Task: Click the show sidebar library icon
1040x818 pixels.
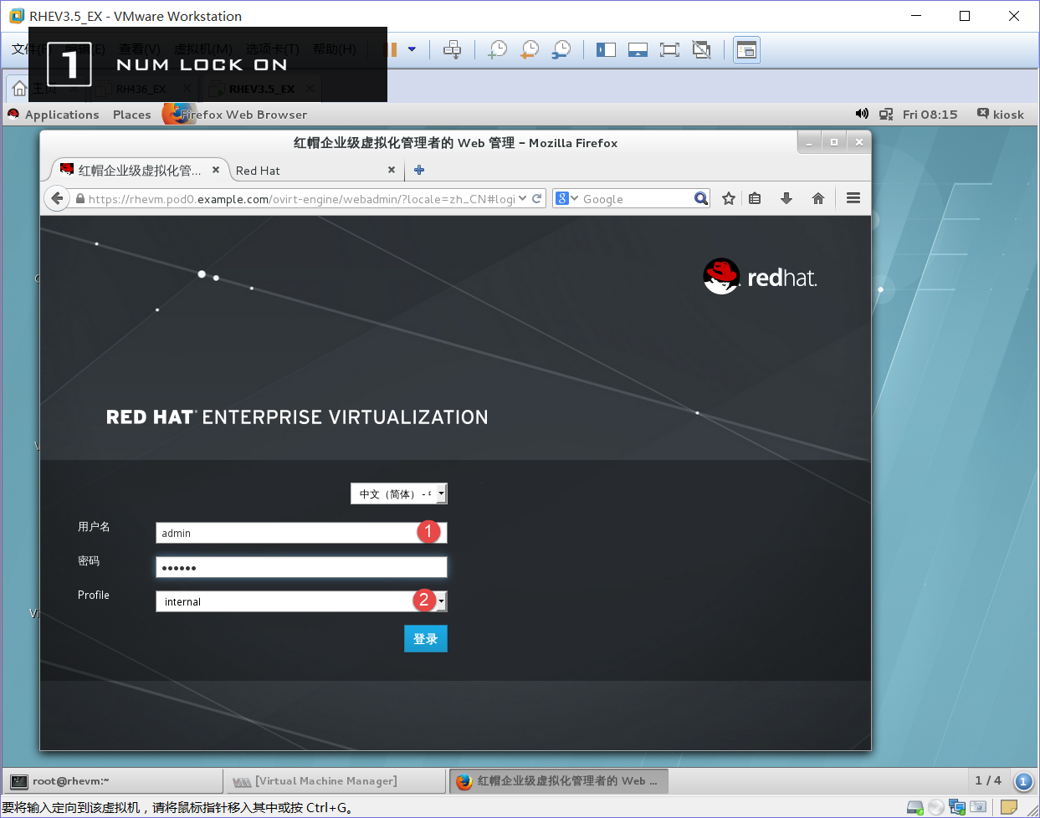Action: click(x=606, y=50)
